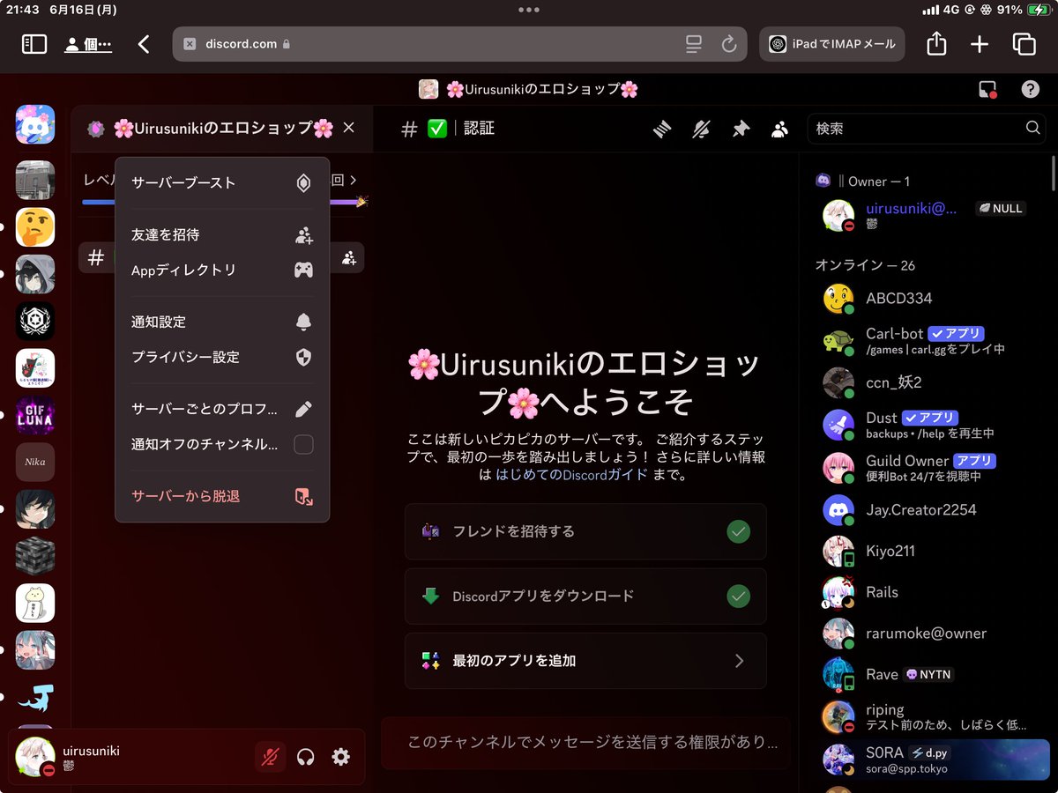Click the pinned messages pin icon

click(x=741, y=129)
